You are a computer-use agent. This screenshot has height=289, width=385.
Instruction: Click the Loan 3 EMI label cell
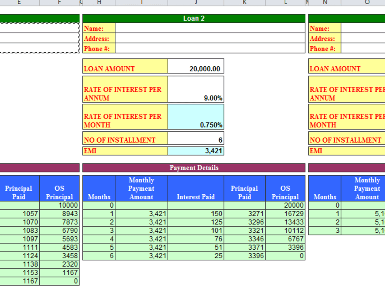point(347,151)
